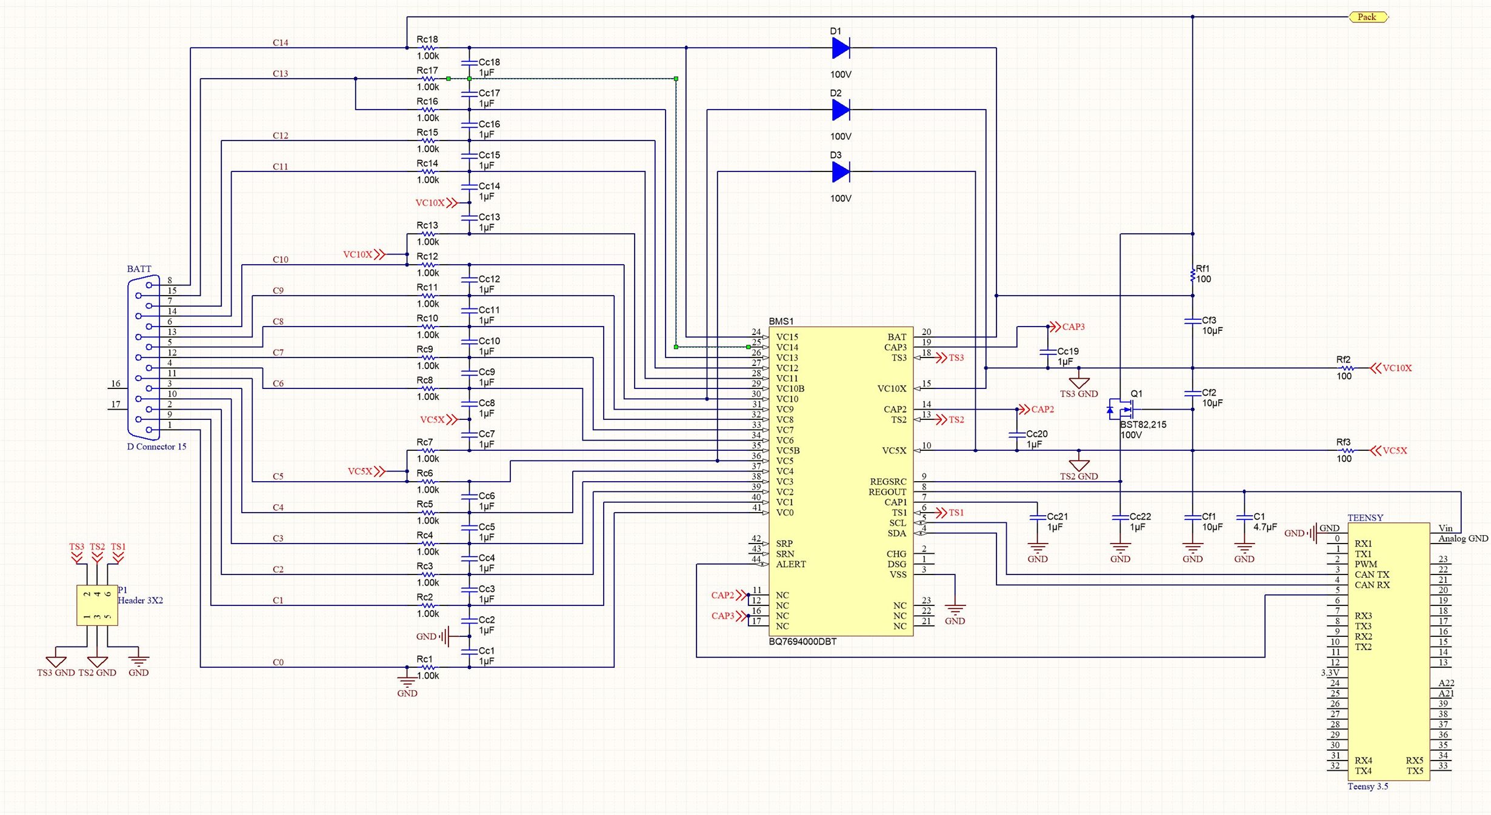Select the TS2 port above the P1 header
This screenshot has width=1491, height=815.
click(97, 552)
